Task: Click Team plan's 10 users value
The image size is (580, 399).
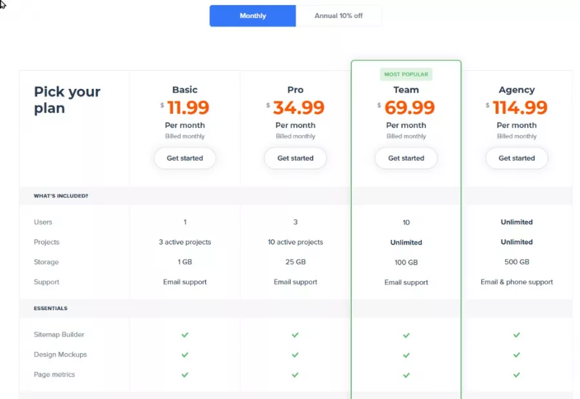Action: pyautogui.click(x=406, y=223)
